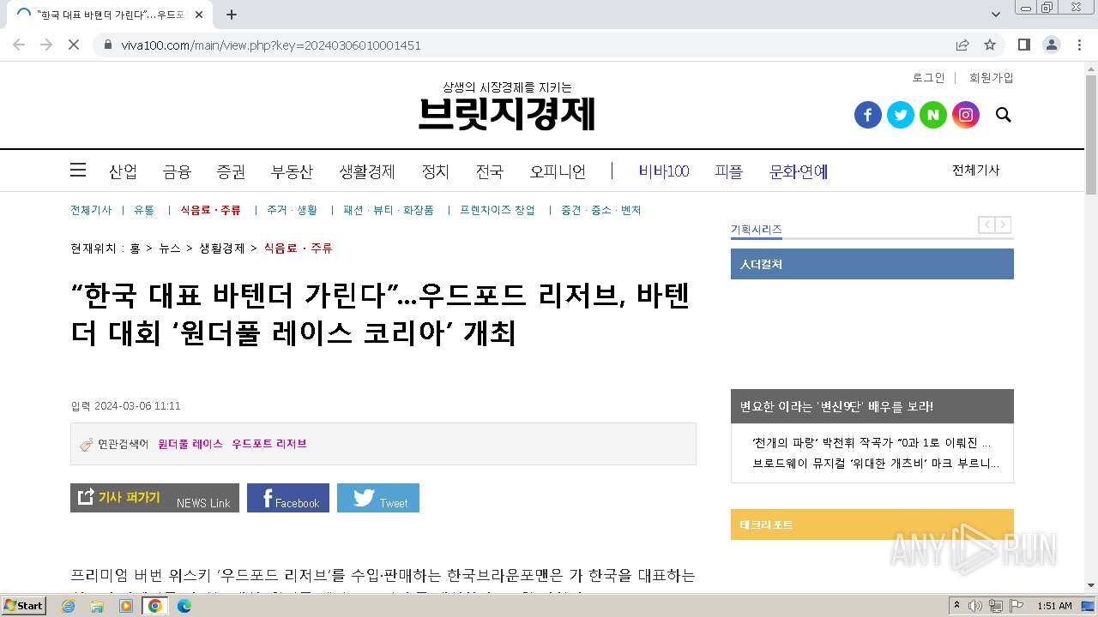The width and height of the screenshot is (1098, 617).
Task: Launch Internet Explorer from taskbar
Action: pos(68,606)
